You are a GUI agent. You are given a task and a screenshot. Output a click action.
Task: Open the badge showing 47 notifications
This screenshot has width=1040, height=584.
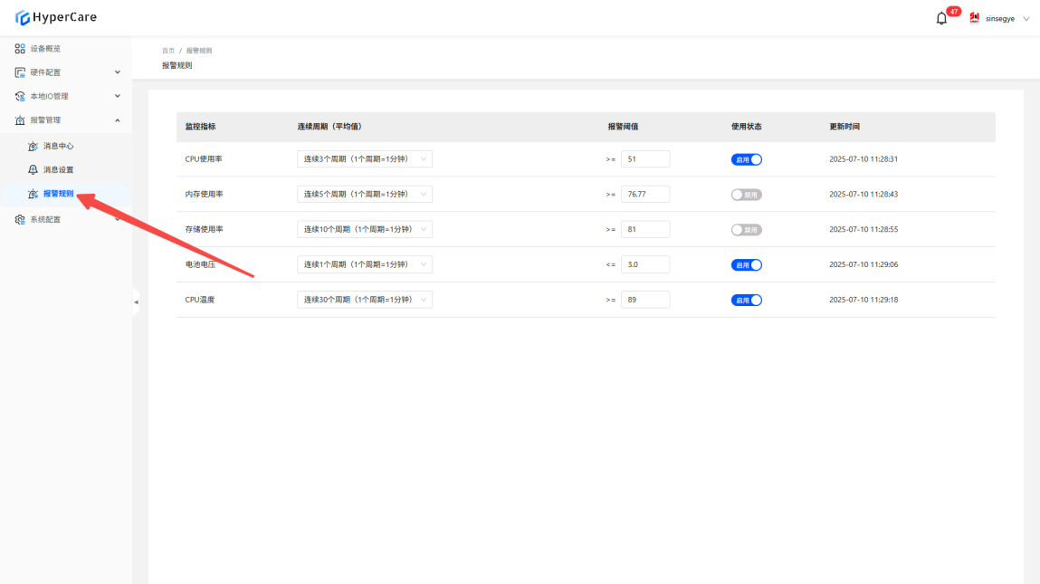(x=954, y=11)
